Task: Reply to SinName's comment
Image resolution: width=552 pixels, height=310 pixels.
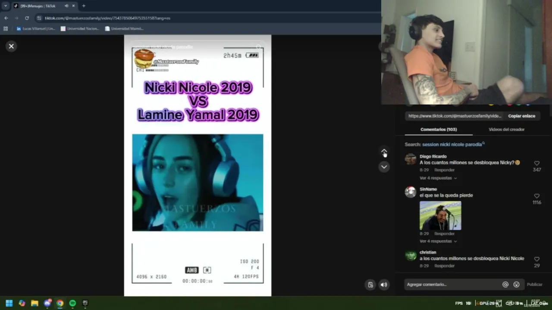Action: [x=444, y=234]
